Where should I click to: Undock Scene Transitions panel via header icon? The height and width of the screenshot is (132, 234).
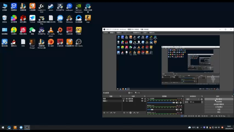coord(202,96)
